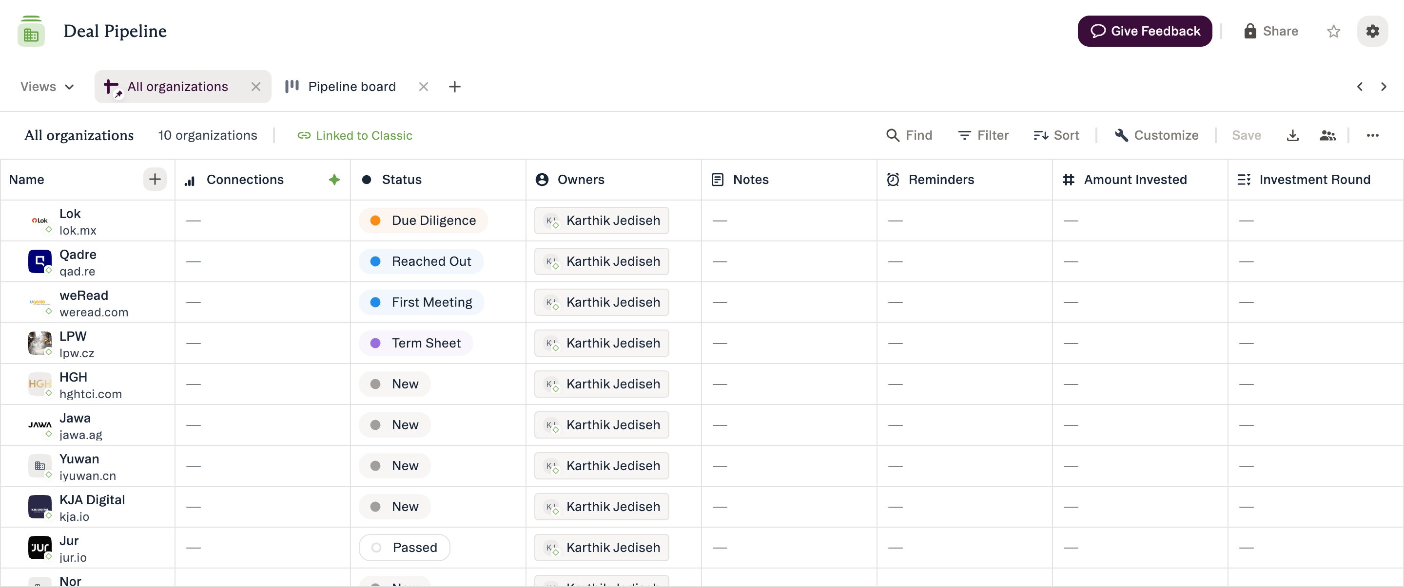The image size is (1404, 587).
Task: Open the New status for KJA Digital
Action: point(394,507)
